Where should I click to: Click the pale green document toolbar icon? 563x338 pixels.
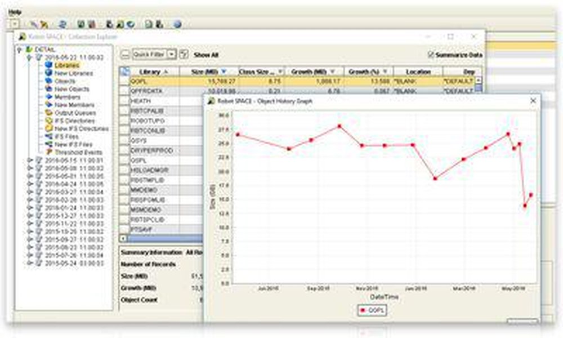(149, 24)
